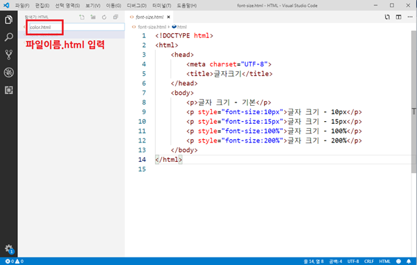Click the title tag text 글자크기
417x265 pixels.
pos(228,74)
